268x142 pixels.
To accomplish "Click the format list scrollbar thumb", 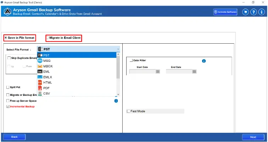I will coord(118,67).
